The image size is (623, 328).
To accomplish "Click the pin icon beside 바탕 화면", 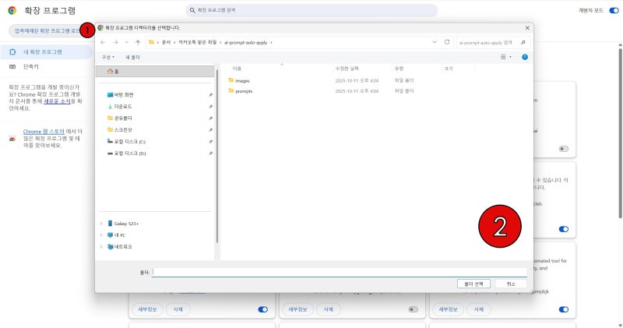I will pos(210,95).
